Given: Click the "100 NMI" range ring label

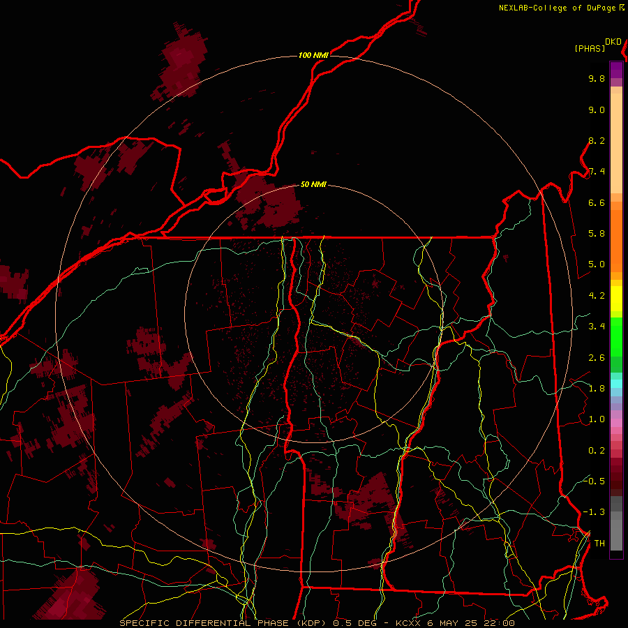Looking at the screenshot, I should pyautogui.click(x=313, y=55).
